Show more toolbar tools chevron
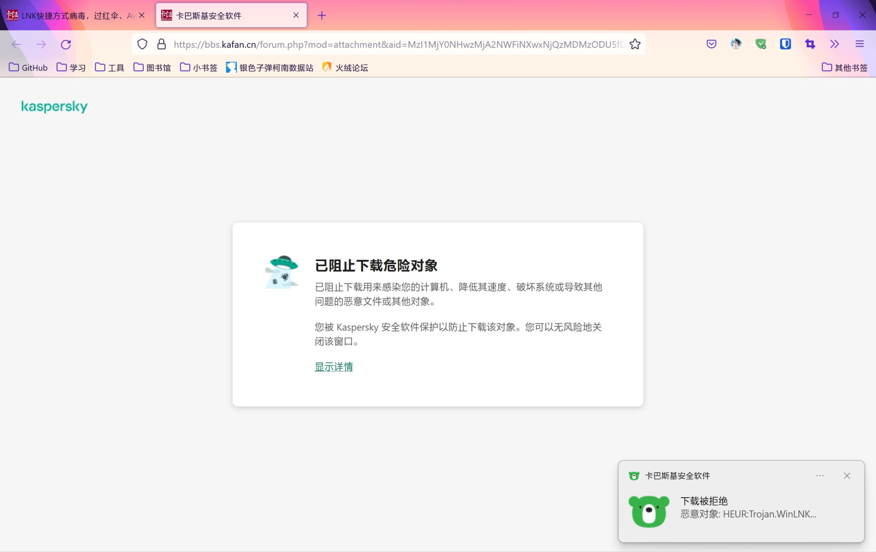 [834, 44]
